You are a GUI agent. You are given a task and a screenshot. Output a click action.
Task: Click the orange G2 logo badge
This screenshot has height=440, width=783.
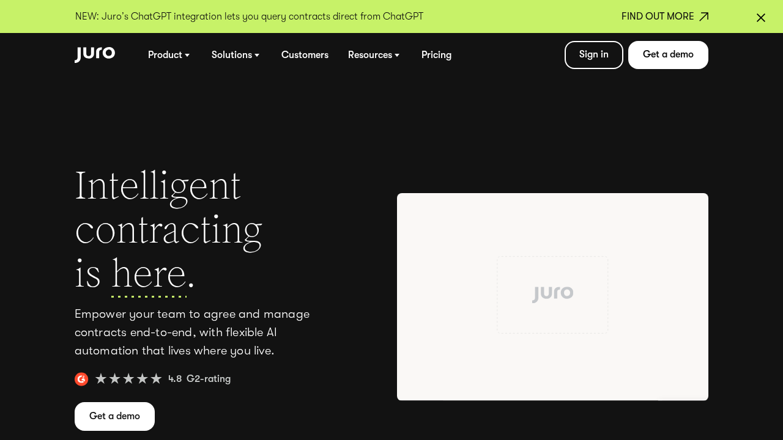tap(81, 379)
